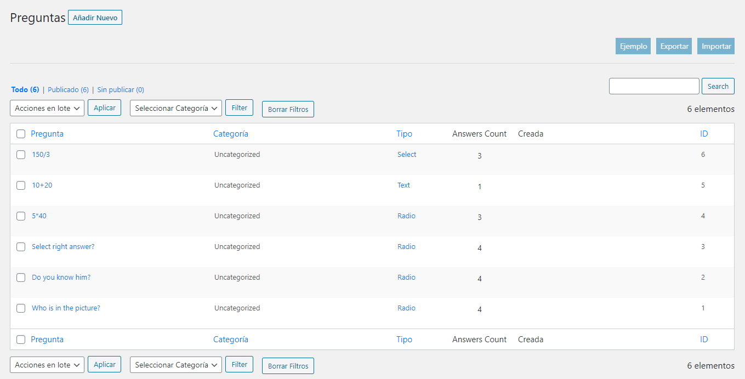Screen dimensions: 745x379
Task: Open the bottom Seleccionar Categoría dropdown
Action: click(x=175, y=364)
